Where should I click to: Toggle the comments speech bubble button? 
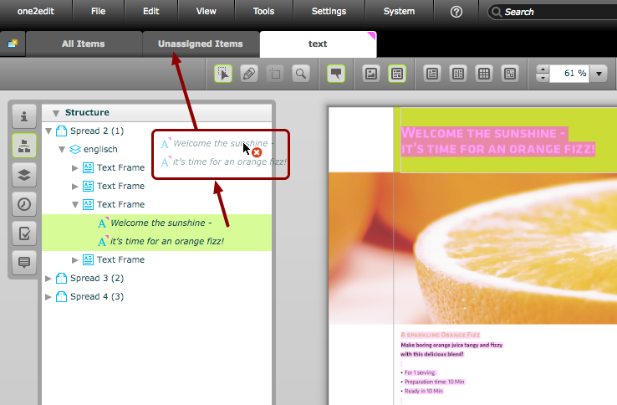click(x=336, y=74)
